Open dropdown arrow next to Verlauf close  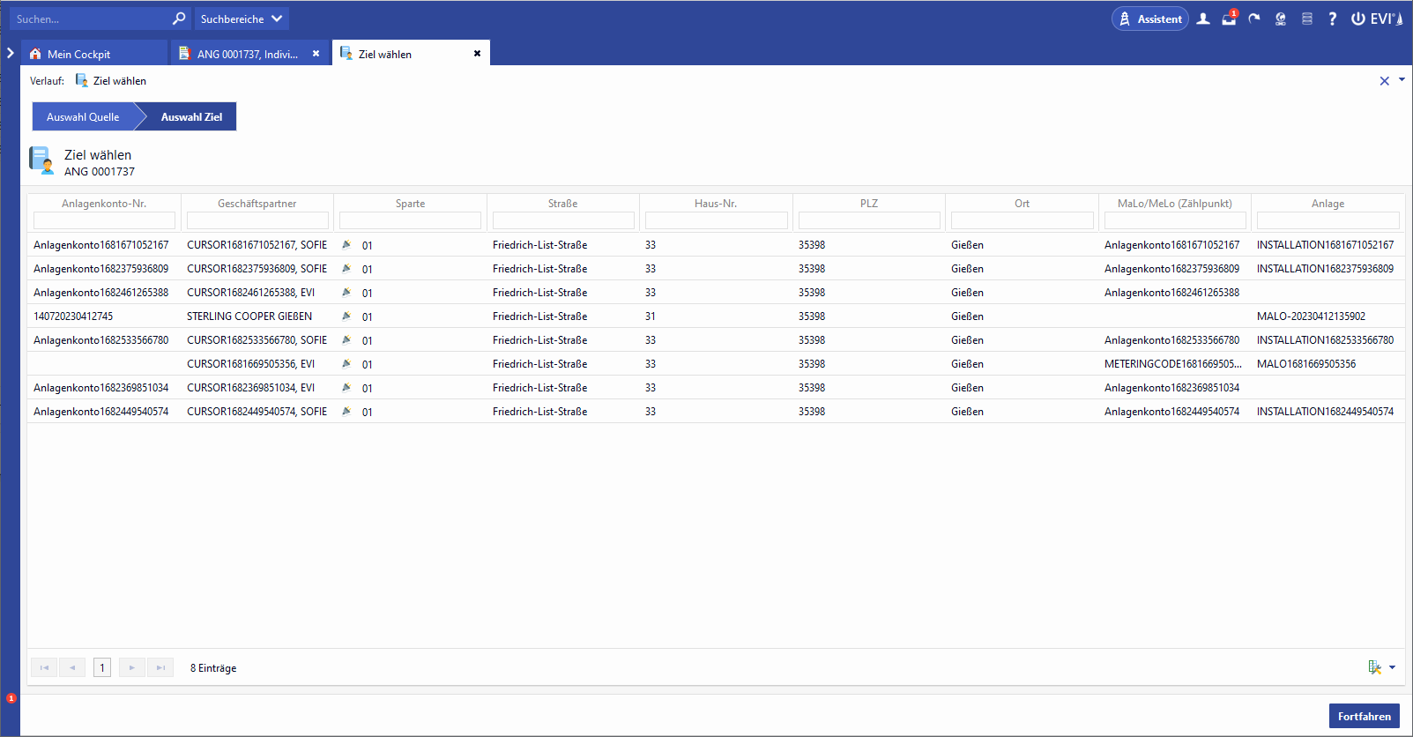click(1402, 80)
